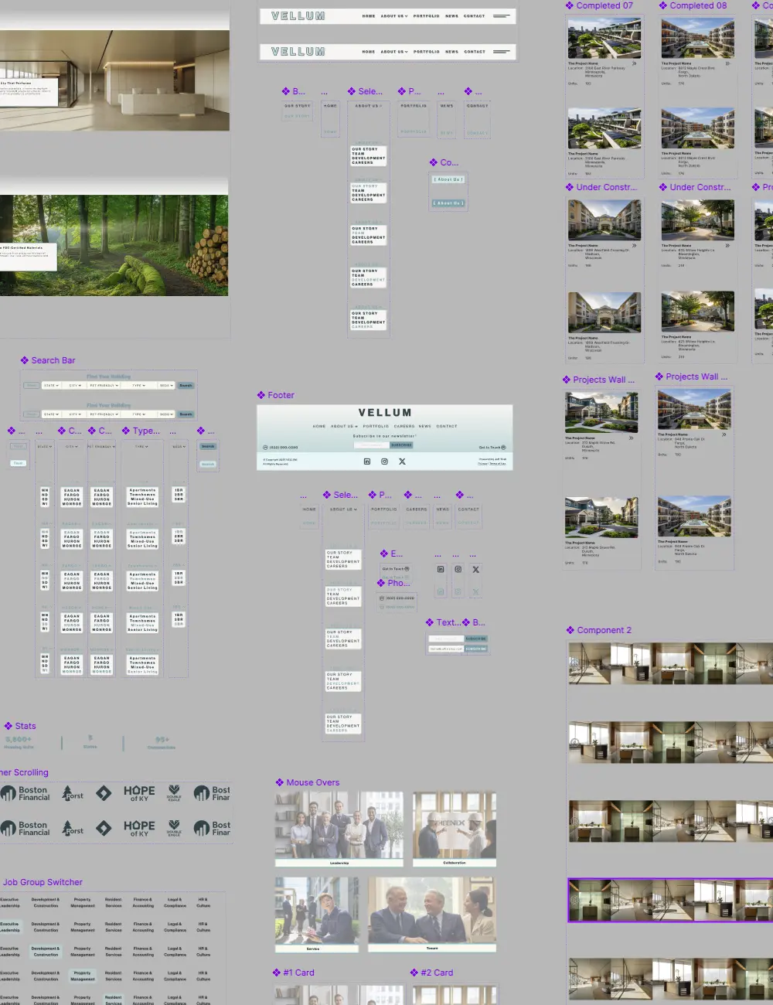Click SUBSCRIBE button inside the assembled Footer
Viewport: 773px width, 1005px height.
401,445
